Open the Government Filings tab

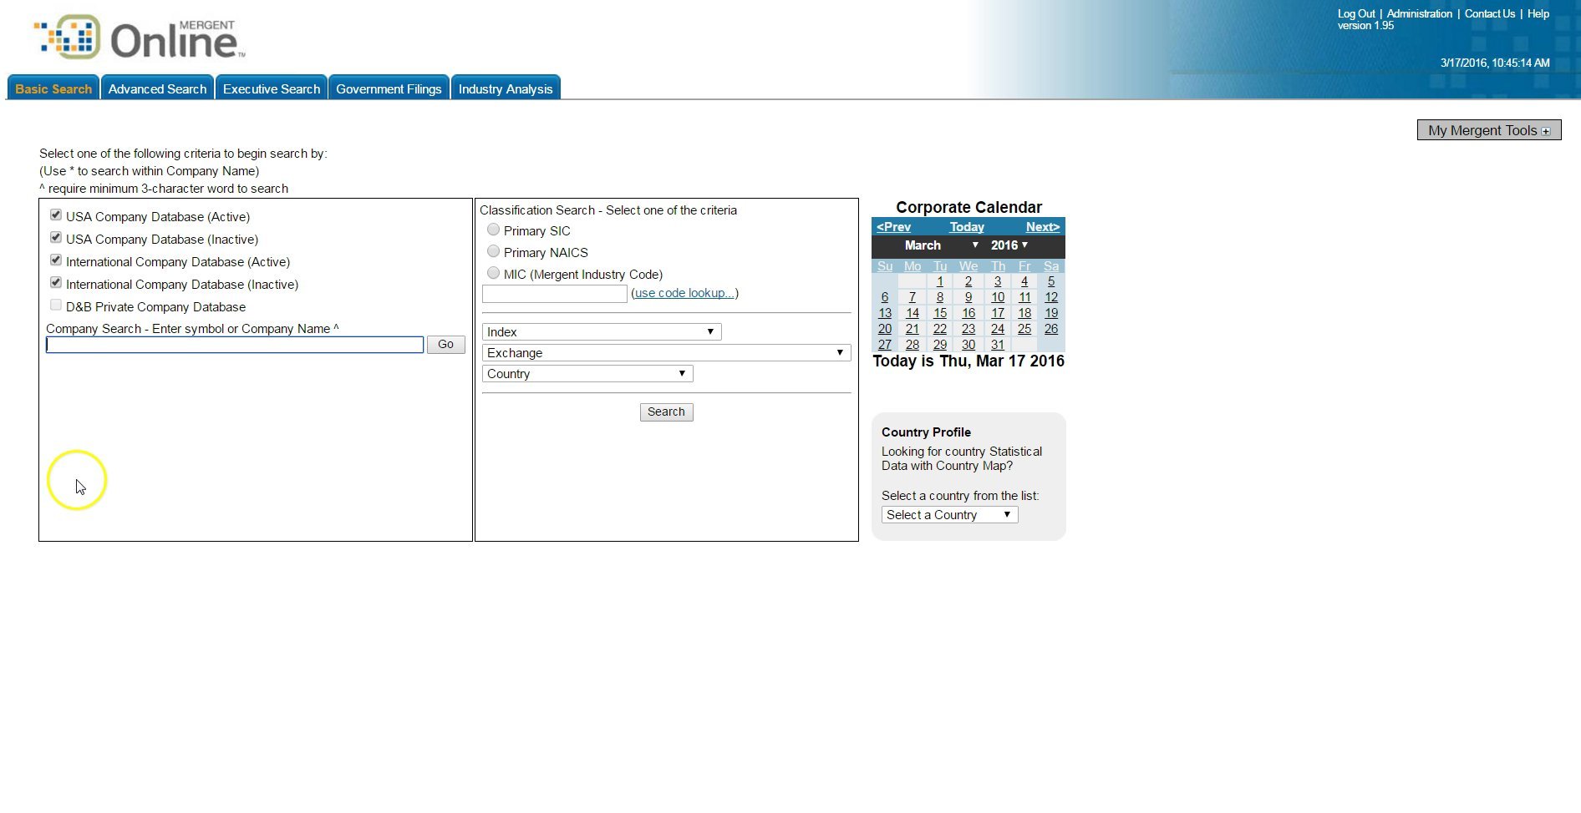coord(389,88)
